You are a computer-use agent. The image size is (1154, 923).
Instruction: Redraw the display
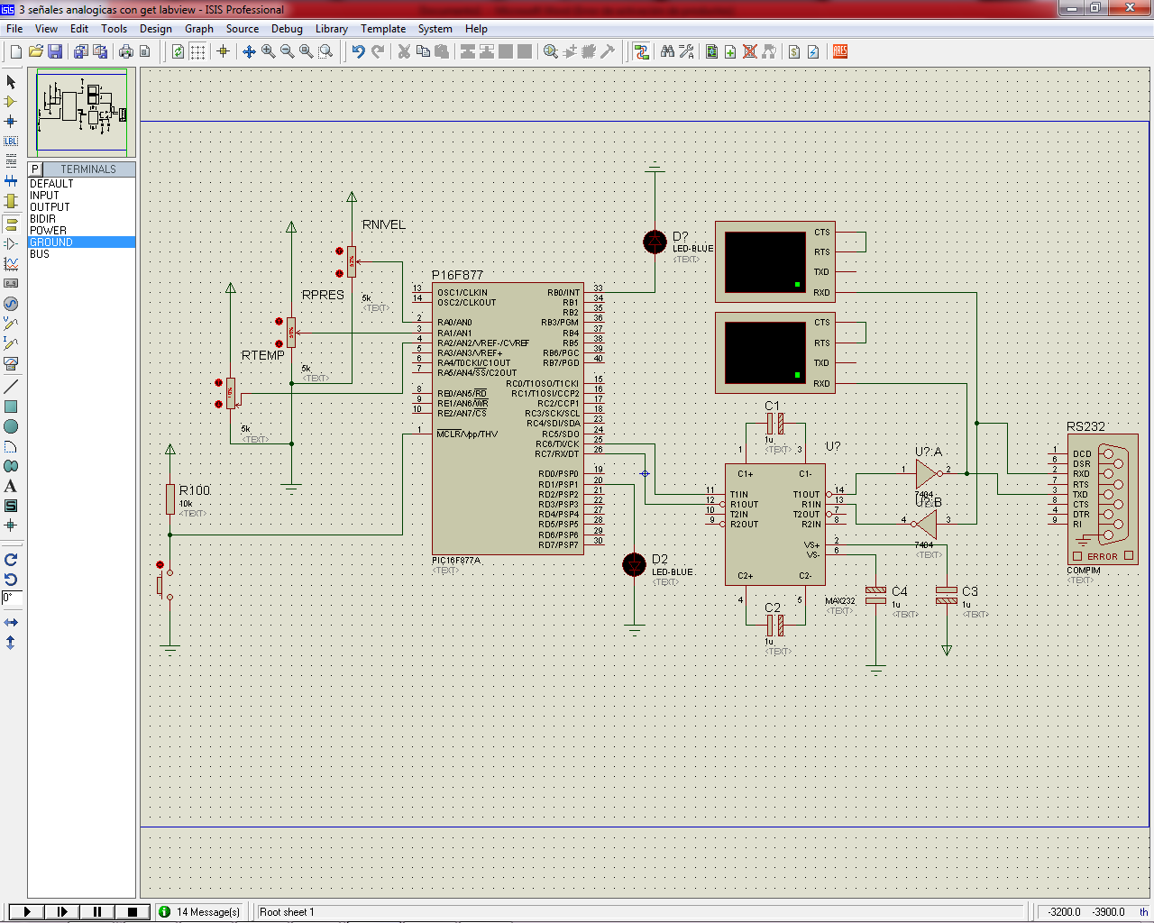pyautogui.click(x=178, y=51)
